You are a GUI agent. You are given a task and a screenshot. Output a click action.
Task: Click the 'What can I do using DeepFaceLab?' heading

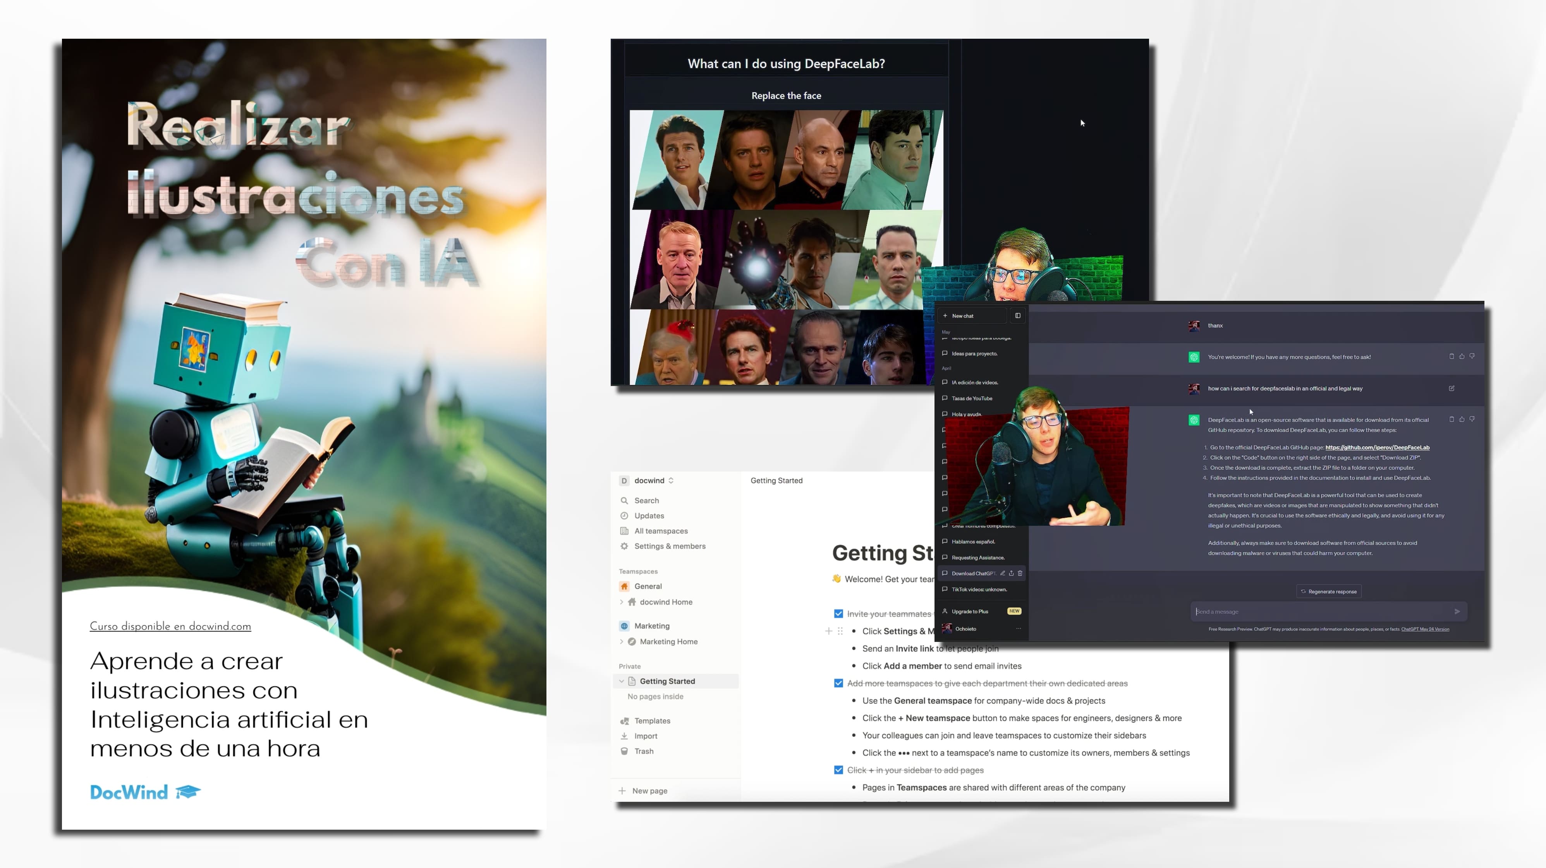pyautogui.click(x=786, y=64)
